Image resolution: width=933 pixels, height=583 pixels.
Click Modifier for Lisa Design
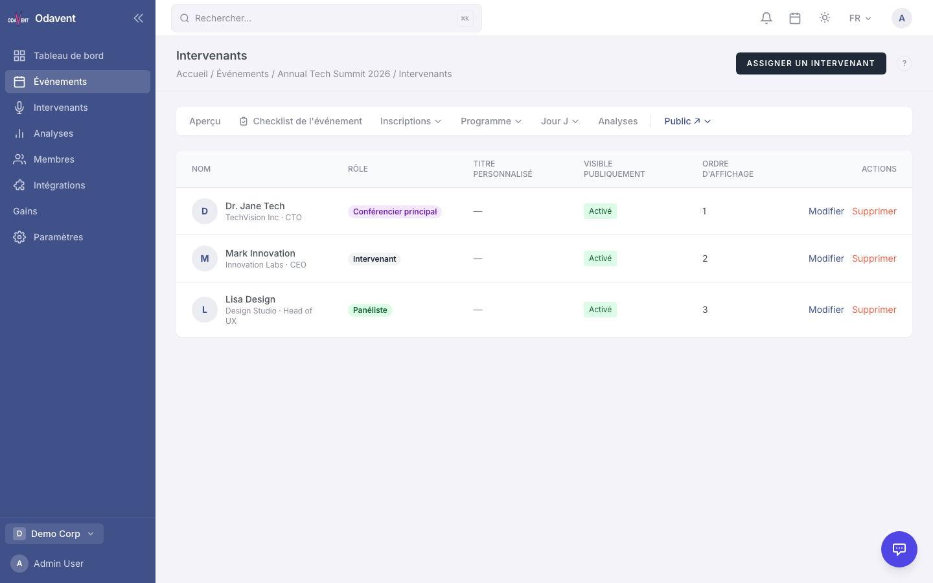tap(826, 310)
